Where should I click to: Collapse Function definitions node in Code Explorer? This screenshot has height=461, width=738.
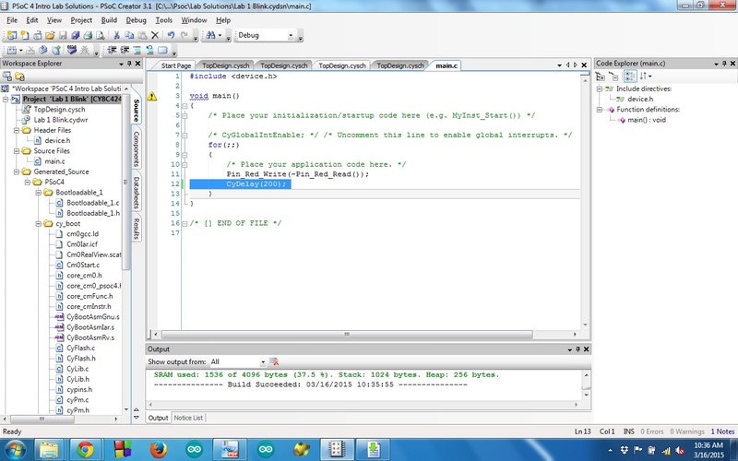pos(600,109)
